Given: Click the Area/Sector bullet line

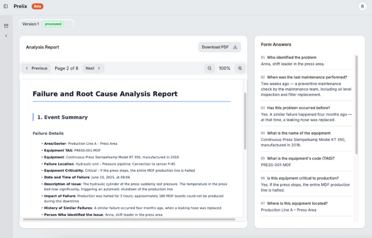Looking at the screenshot, I should coord(80,144).
